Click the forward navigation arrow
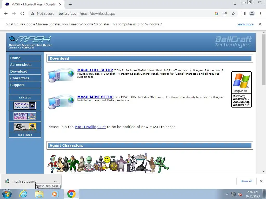The height and width of the screenshot is (199, 266). click(14, 13)
